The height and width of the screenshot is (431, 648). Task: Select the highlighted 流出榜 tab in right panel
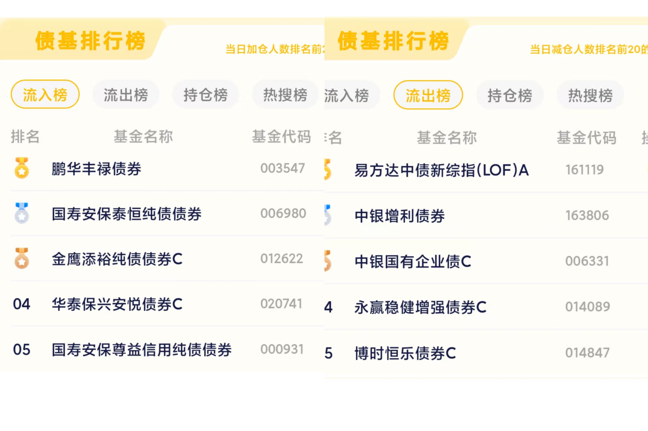click(x=428, y=95)
